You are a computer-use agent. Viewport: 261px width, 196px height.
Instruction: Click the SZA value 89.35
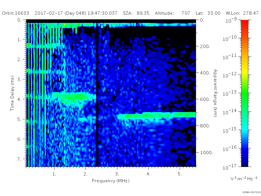click(143, 13)
